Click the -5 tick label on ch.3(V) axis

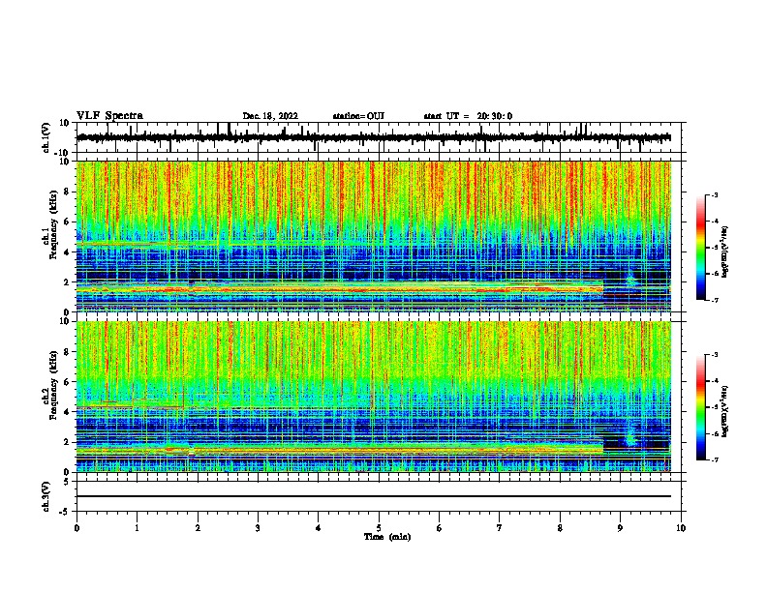[x=64, y=511]
